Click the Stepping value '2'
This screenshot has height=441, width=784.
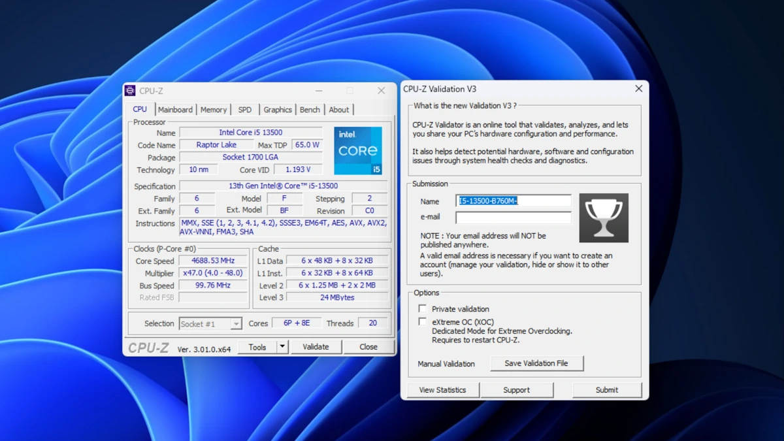pos(369,199)
